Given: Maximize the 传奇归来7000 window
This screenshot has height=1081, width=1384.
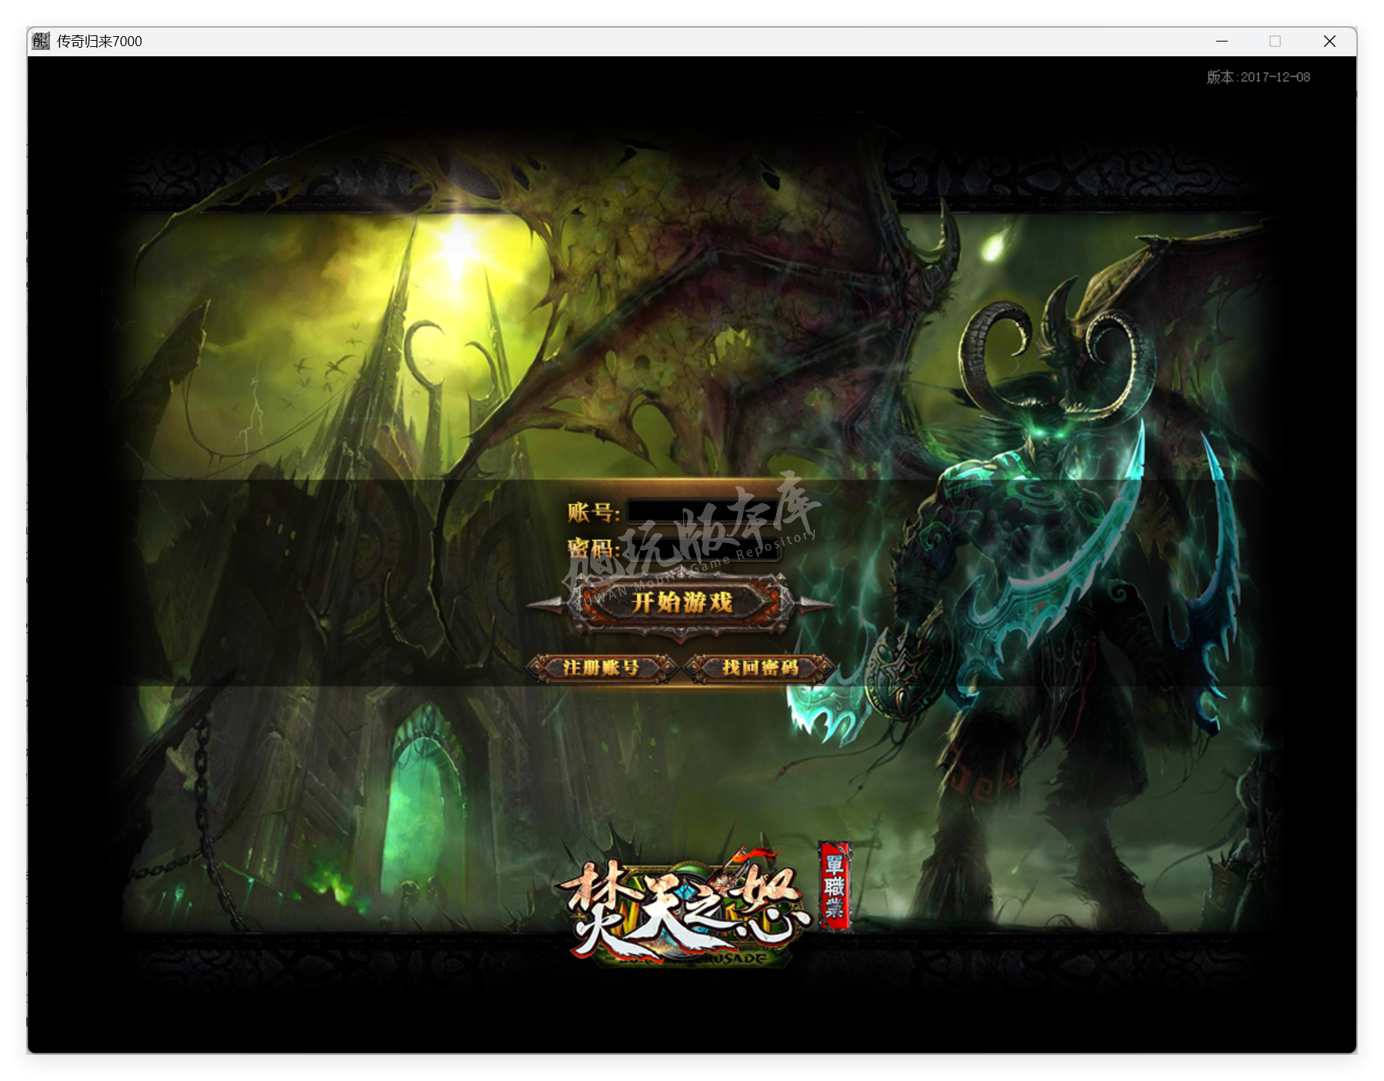Looking at the screenshot, I should click(x=1275, y=41).
